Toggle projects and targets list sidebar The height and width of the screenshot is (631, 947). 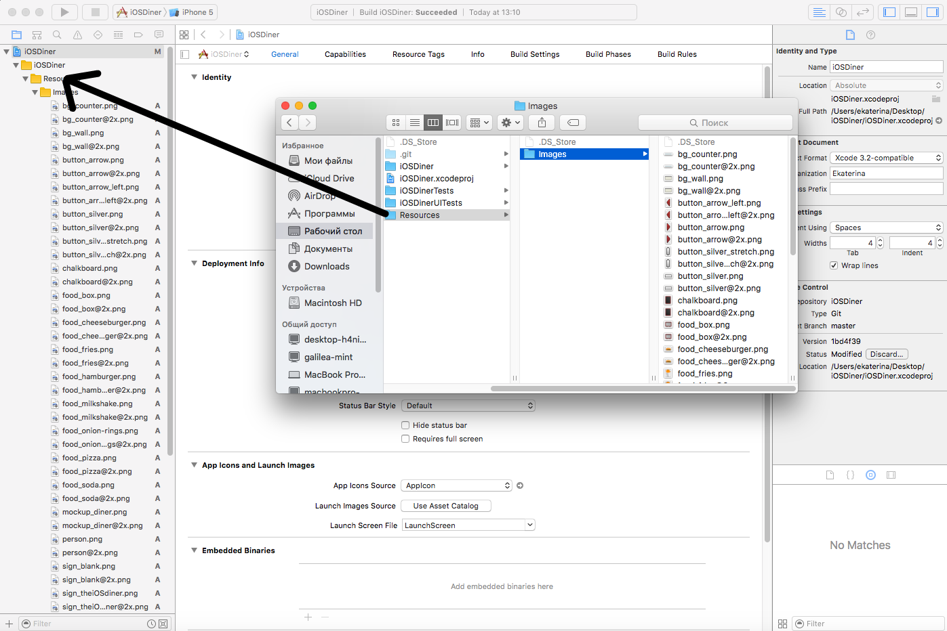184,54
